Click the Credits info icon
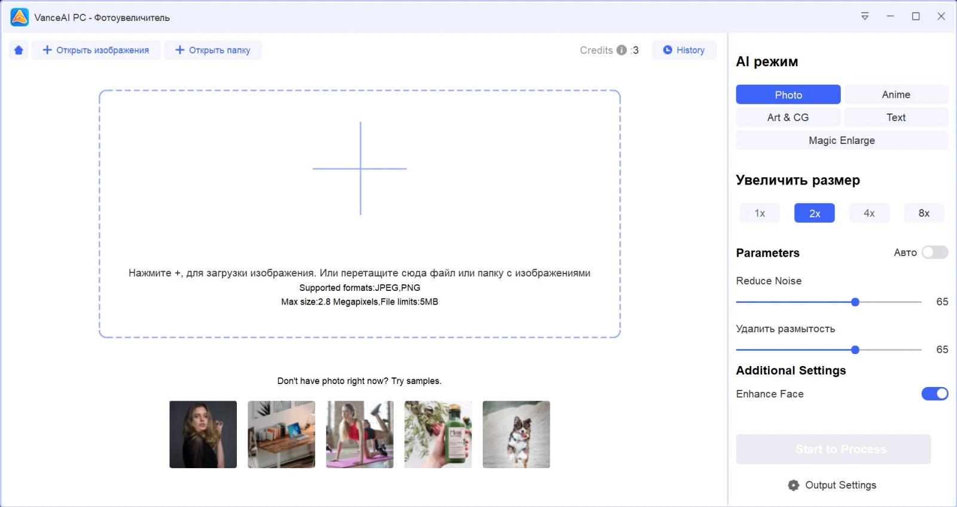 click(621, 50)
